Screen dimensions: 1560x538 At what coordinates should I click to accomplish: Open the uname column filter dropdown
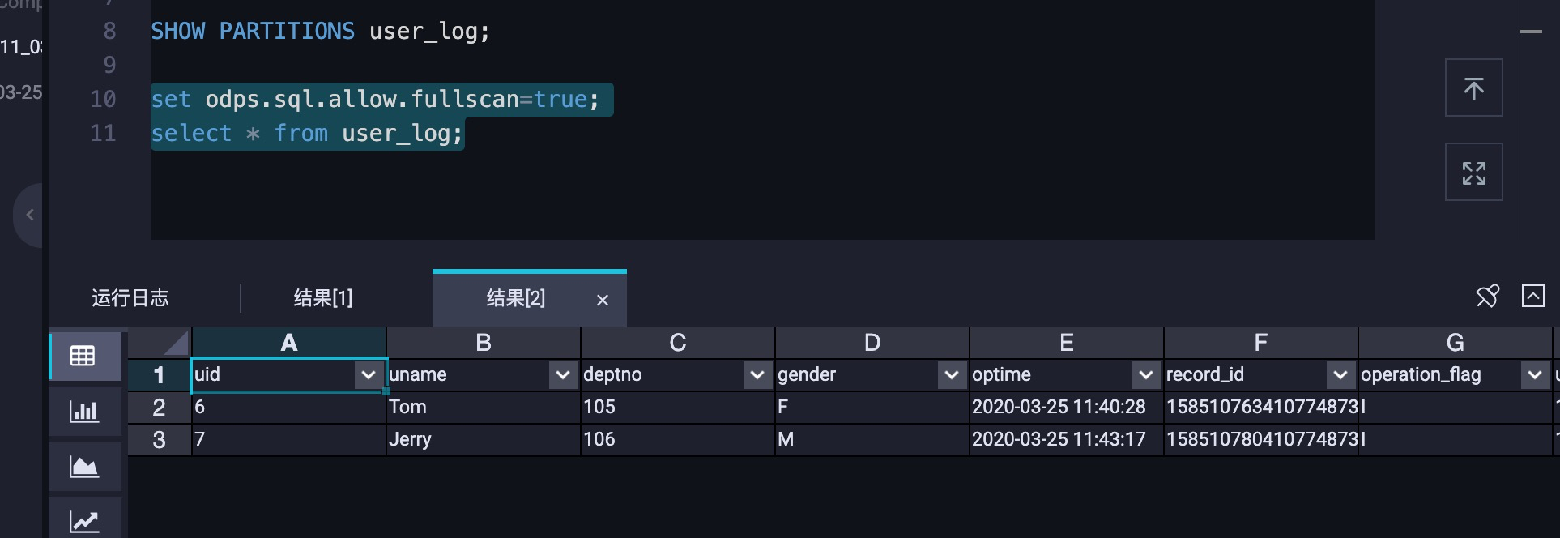click(563, 375)
